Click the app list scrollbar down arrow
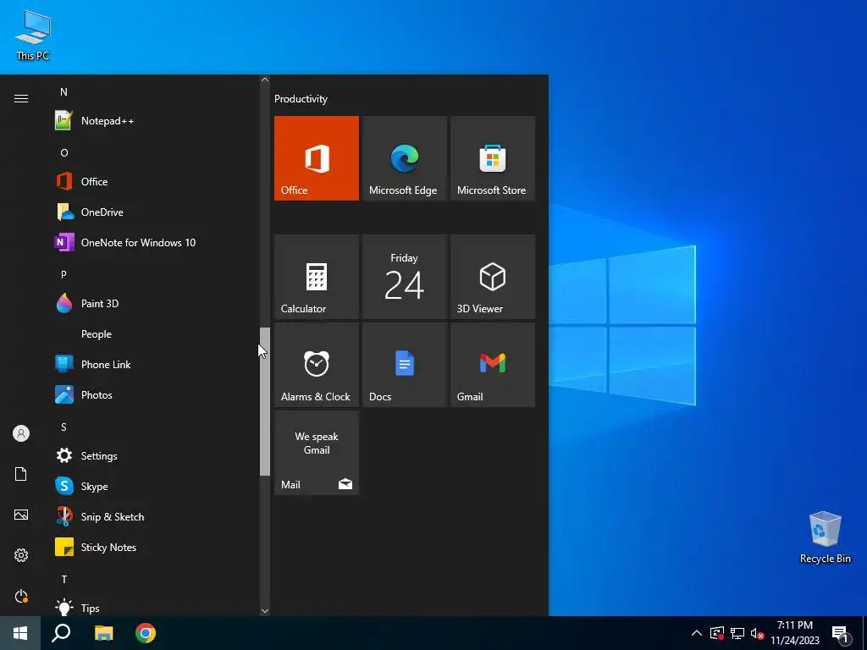 click(265, 611)
